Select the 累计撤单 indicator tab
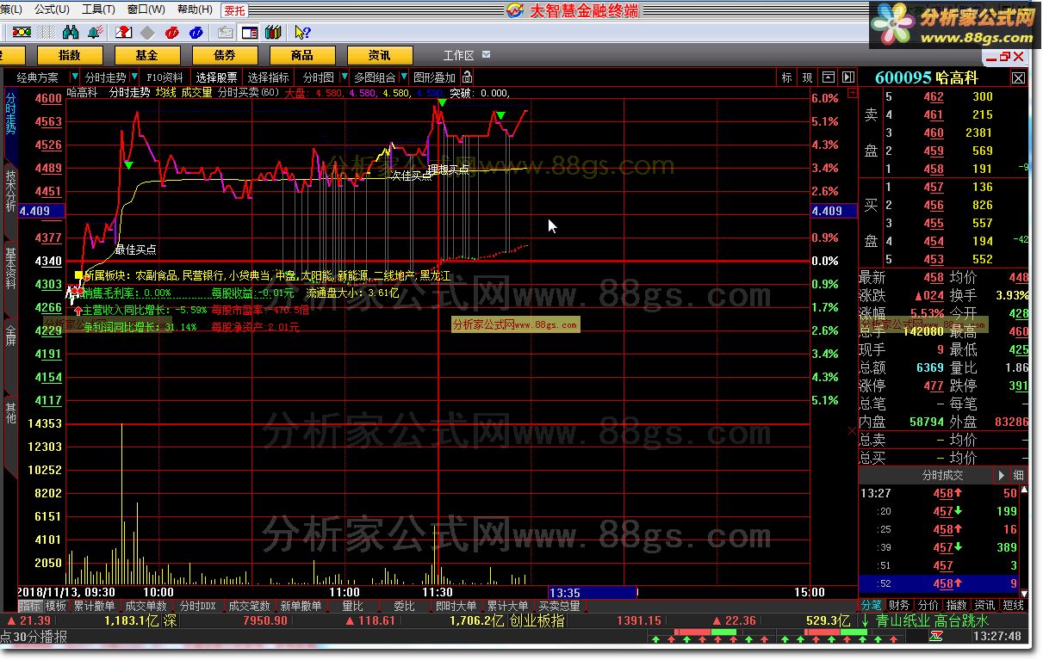 coord(94,606)
